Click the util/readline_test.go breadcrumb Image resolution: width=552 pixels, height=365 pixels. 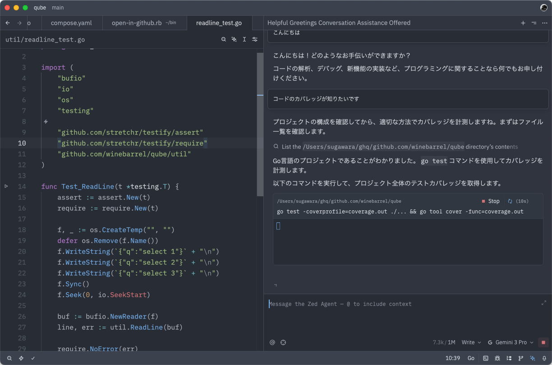pos(45,40)
